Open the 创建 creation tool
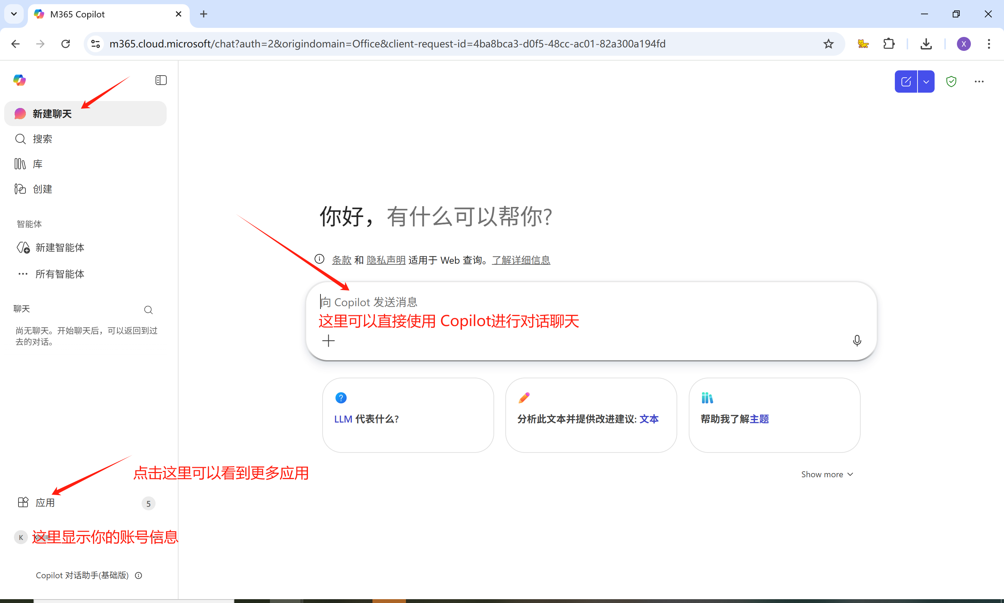The width and height of the screenshot is (1004, 603). point(43,188)
